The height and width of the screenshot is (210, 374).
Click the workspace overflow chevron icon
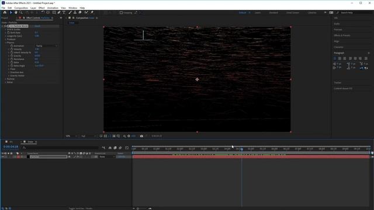(x=325, y=12)
